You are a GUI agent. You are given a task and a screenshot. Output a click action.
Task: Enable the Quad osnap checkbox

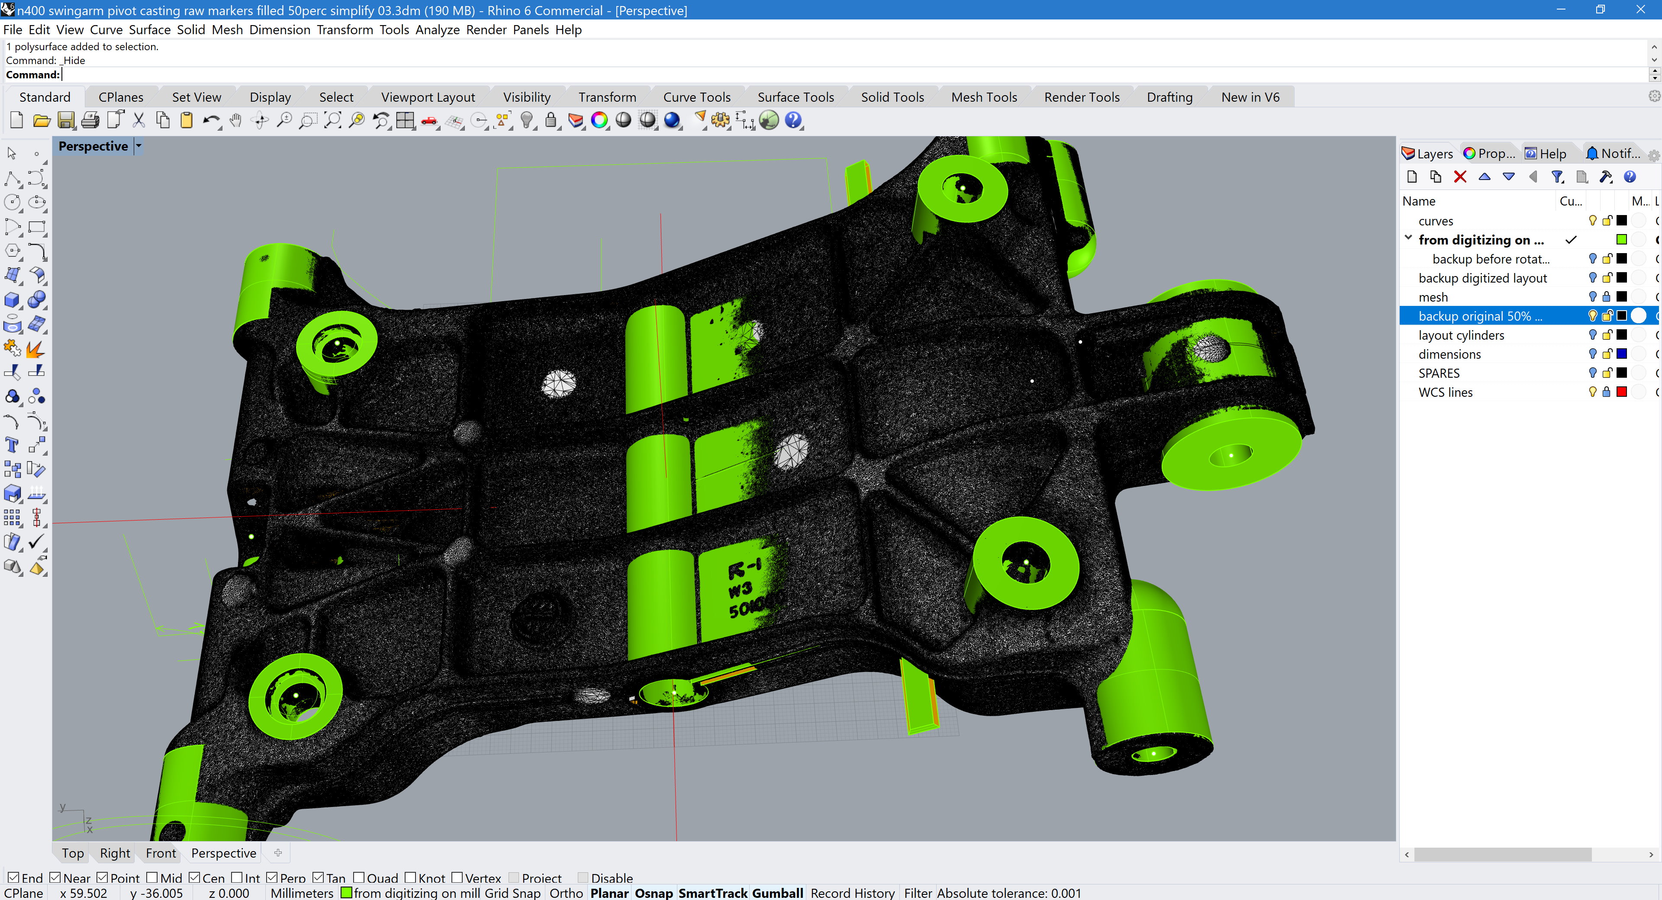359,877
